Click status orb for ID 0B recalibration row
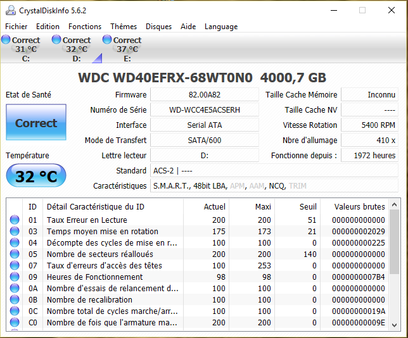Image resolution: width=408 pixels, height=338 pixels. 15,300
